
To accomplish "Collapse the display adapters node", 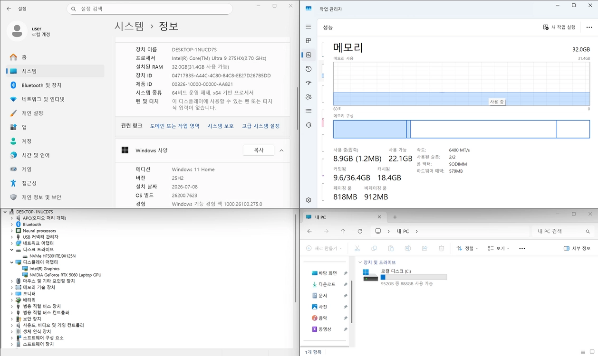I will (x=12, y=262).
